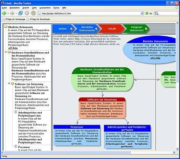The height and width of the screenshot is (159, 180).
Task: Click the green Go icon next to address bar
Action: pos(147,13)
